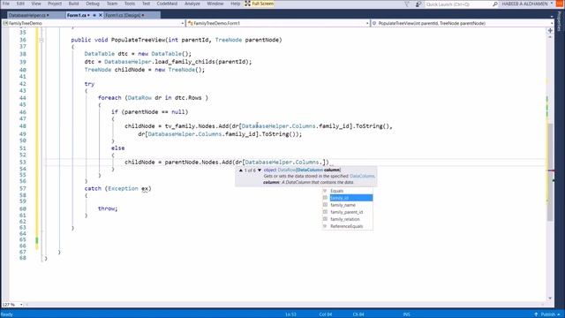Select ReferenceEquals in the IntelliSense list
This screenshot has width=565, height=318.
pyautogui.click(x=348, y=226)
